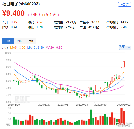Click date label 2020/8/27

point(44,105)
